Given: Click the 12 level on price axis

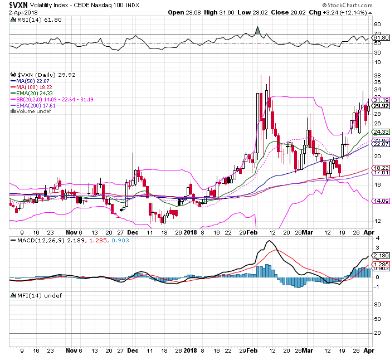Looking at the screenshot, I should tap(377, 221).
